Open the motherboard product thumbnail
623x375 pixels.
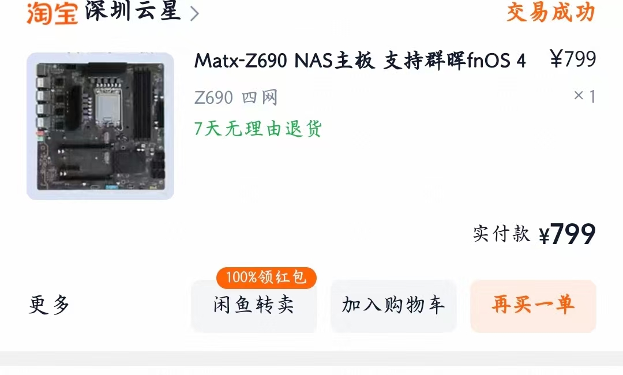(100, 126)
